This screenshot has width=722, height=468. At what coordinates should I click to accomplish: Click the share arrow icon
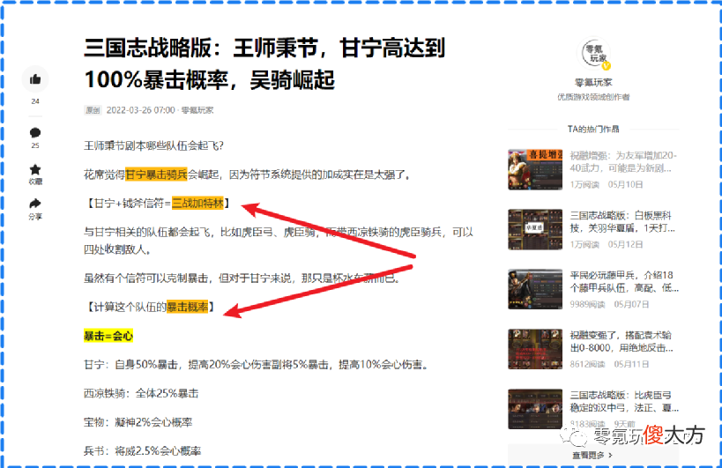(35, 204)
